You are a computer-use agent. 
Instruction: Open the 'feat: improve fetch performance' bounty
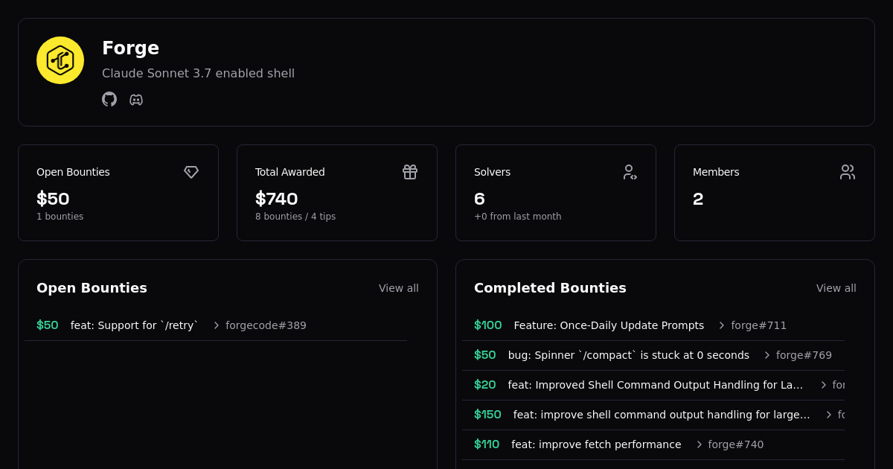[x=595, y=444]
